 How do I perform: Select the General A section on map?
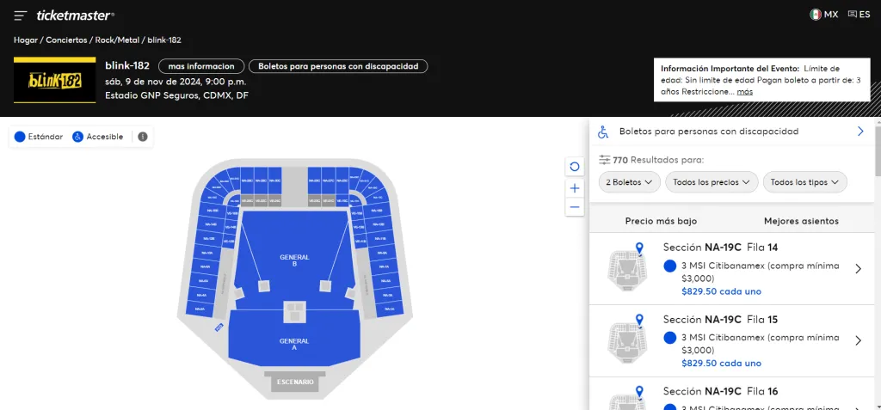click(x=294, y=341)
